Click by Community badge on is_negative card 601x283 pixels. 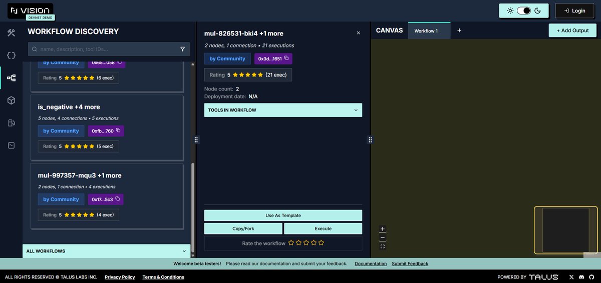[x=61, y=131]
